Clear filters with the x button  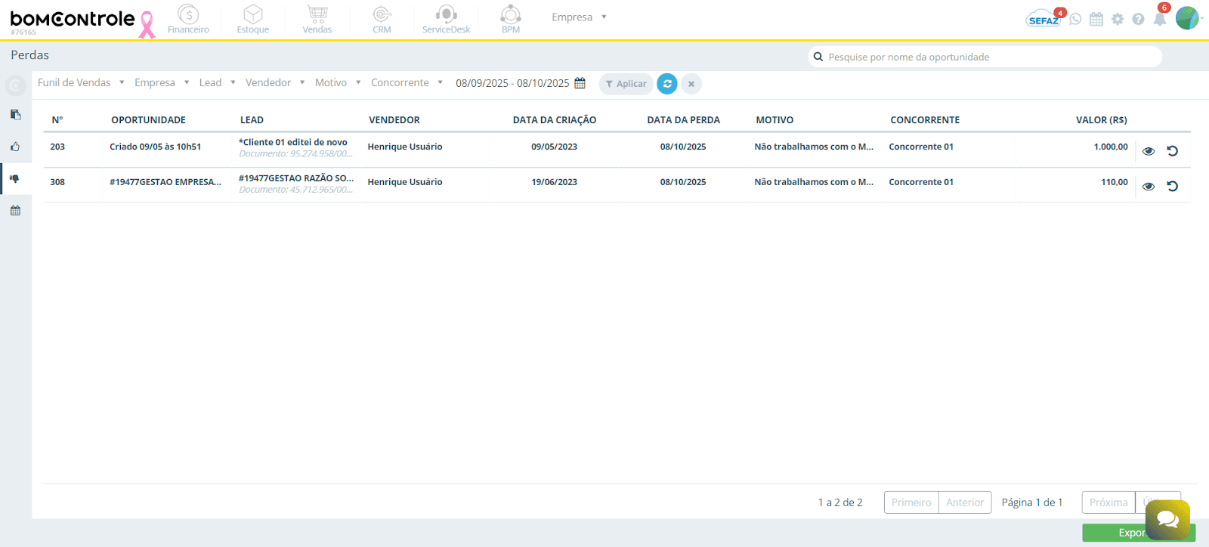coord(691,84)
